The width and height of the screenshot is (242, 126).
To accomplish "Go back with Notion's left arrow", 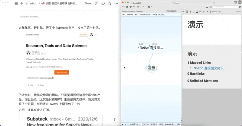I will tap(22, 3).
